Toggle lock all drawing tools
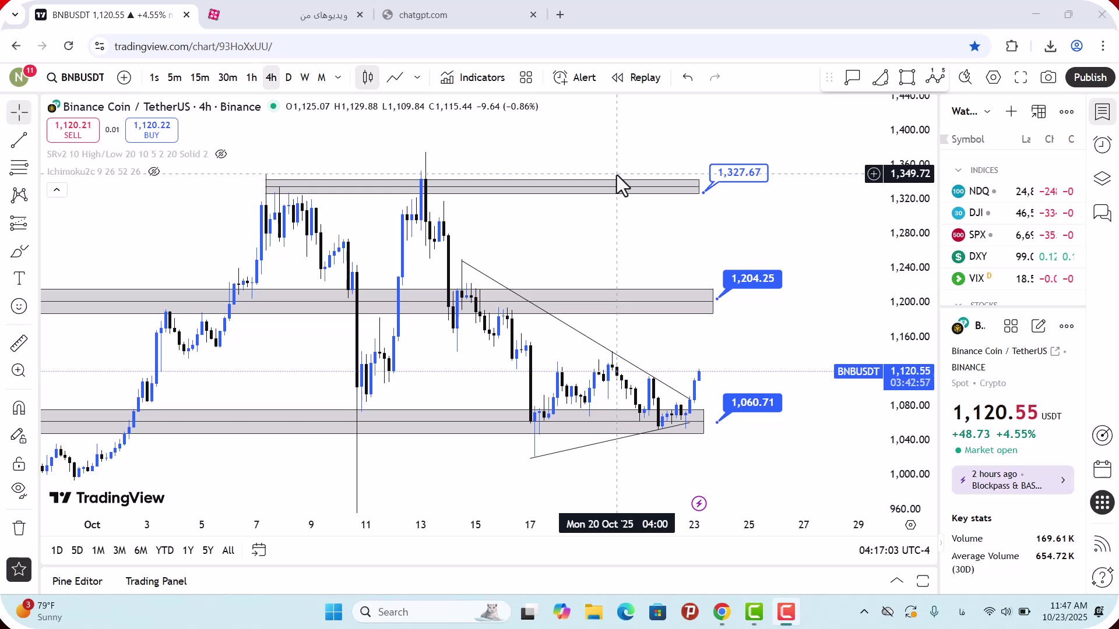 pos(19,464)
